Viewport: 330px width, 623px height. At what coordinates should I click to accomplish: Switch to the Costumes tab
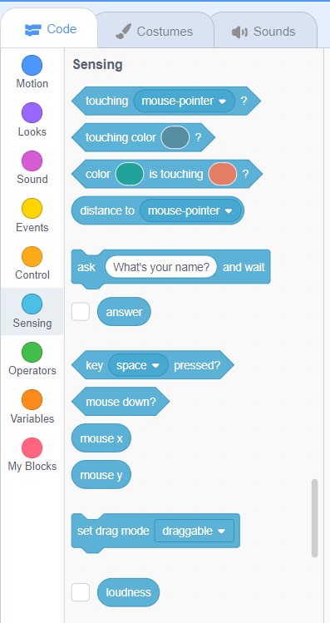pyautogui.click(x=154, y=32)
